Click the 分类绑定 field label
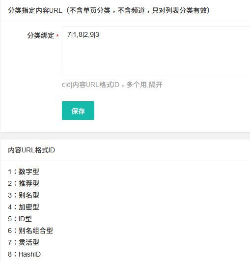 click(x=41, y=35)
